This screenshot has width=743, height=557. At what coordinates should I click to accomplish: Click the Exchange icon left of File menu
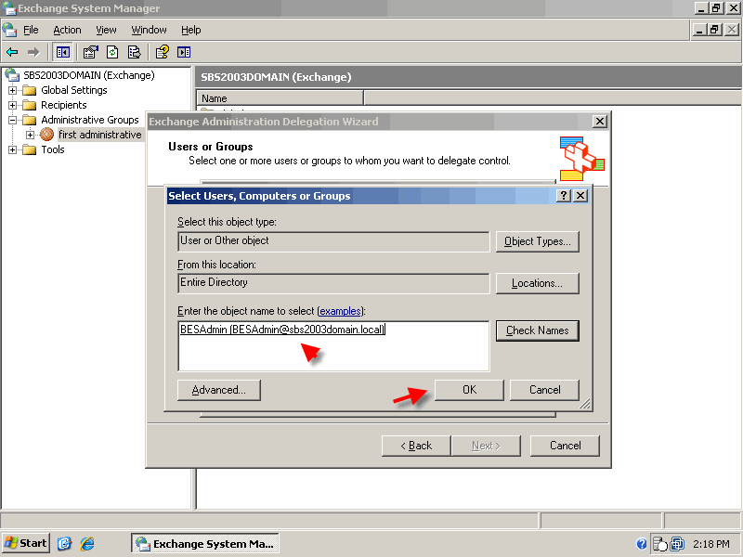pyautogui.click(x=9, y=30)
